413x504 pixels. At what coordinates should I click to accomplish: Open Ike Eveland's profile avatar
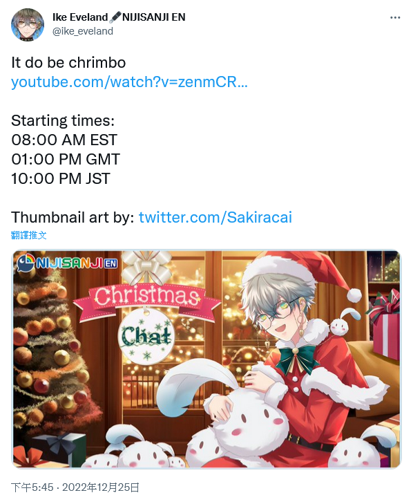(x=28, y=24)
